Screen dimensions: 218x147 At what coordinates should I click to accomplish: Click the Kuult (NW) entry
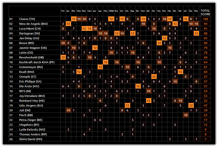tap(26, 72)
